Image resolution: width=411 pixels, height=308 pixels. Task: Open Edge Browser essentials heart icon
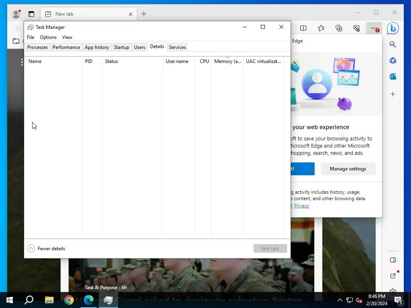tap(356, 28)
